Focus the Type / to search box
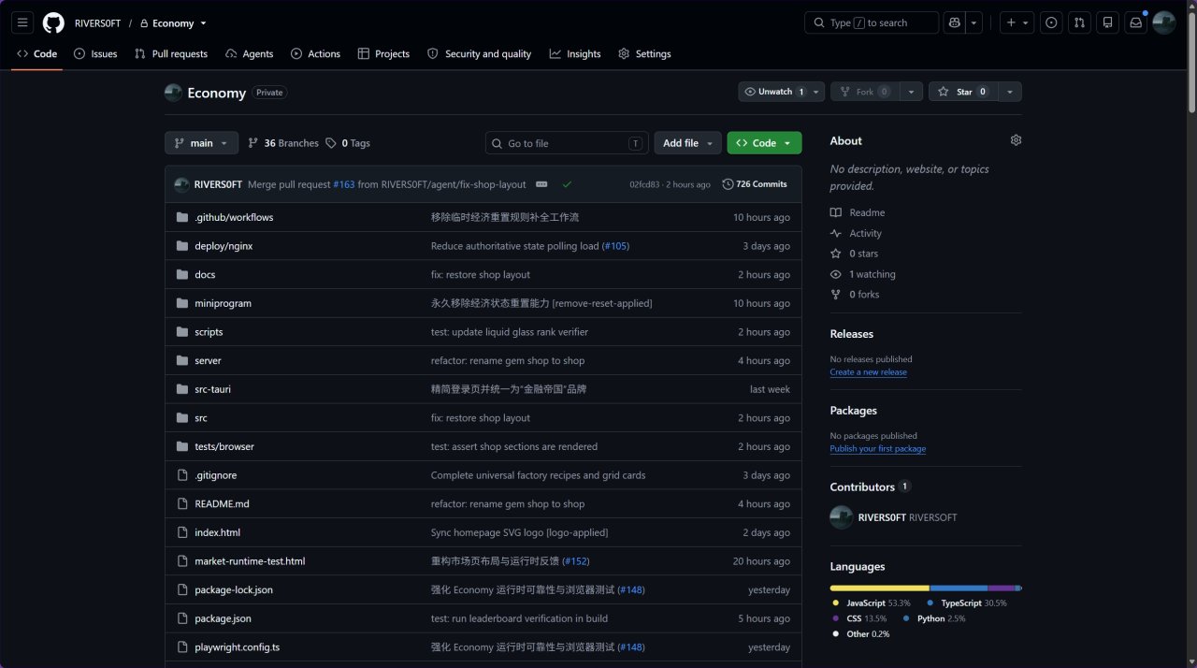The height and width of the screenshot is (668, 1197). [872, 22]
